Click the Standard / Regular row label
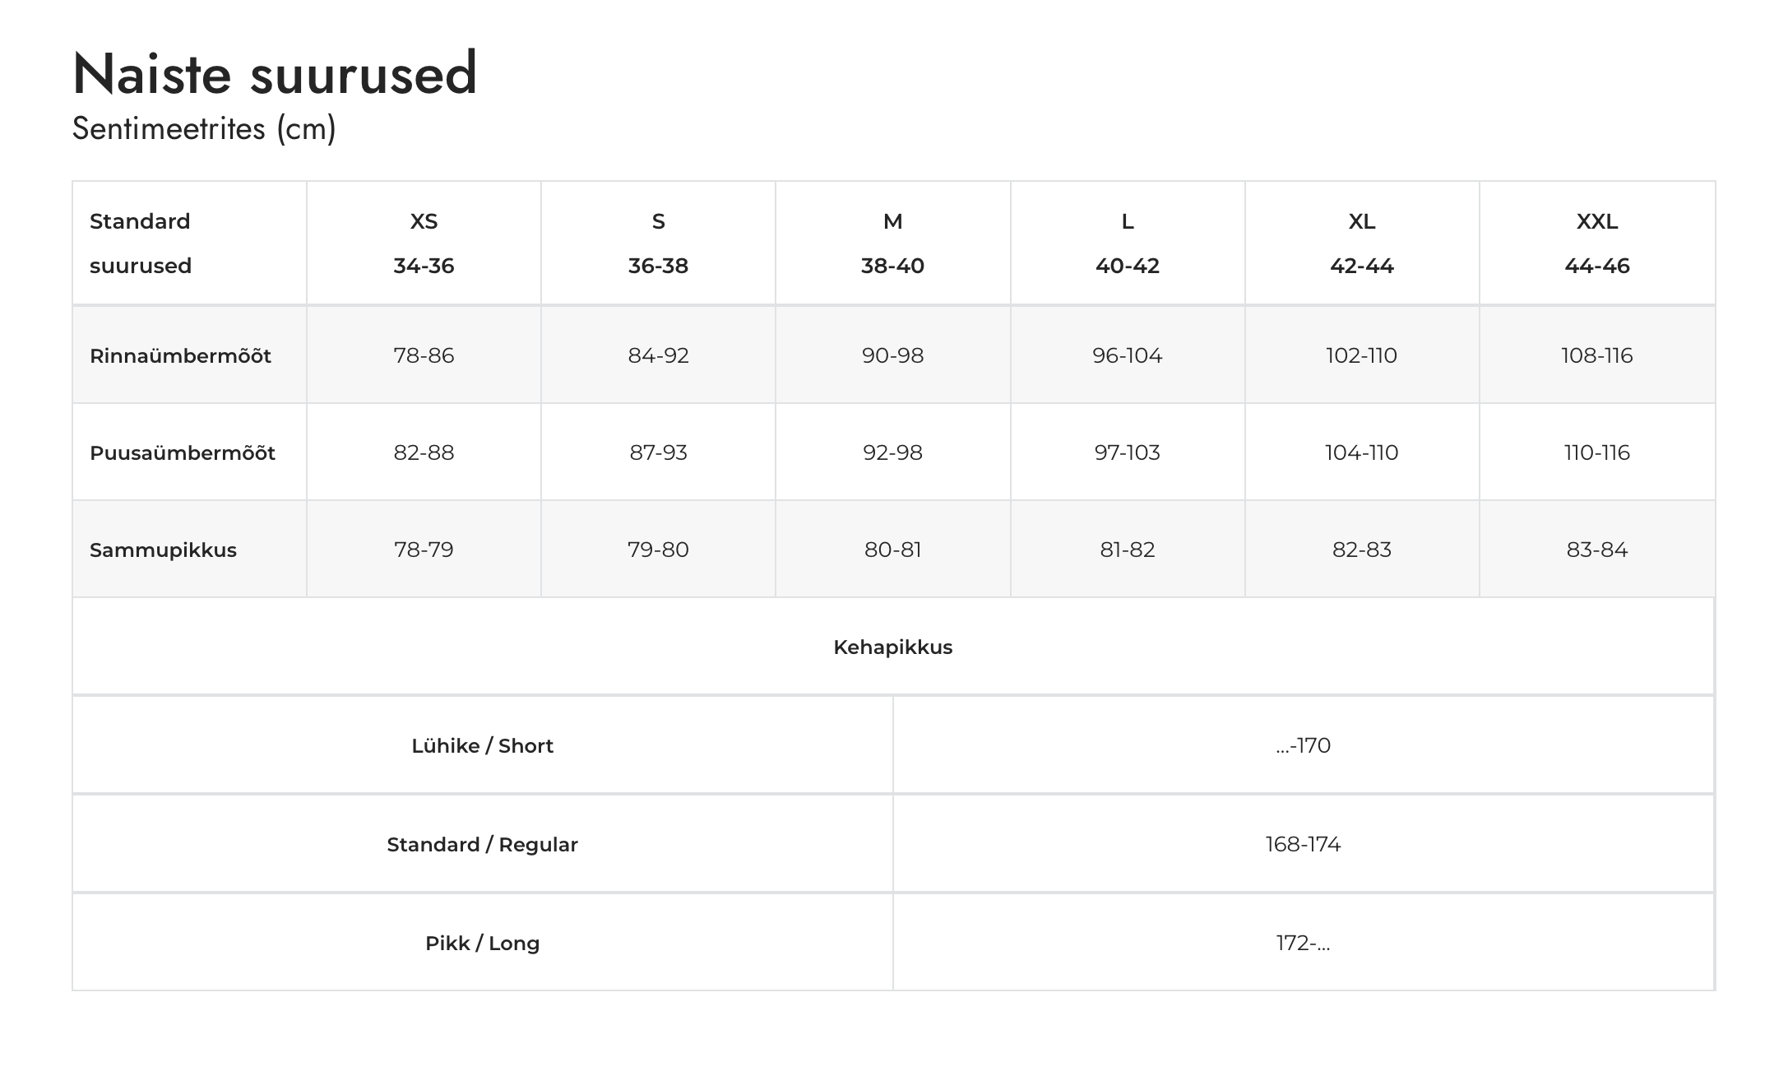This screenshot has width=1788, height=1076. (x=482, y=845)
